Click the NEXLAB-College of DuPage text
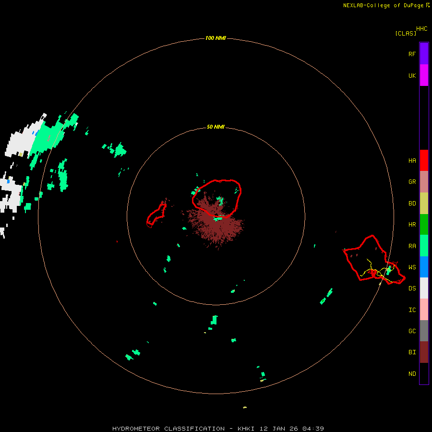Screen dimensions: 432x432 pos(383,5)
